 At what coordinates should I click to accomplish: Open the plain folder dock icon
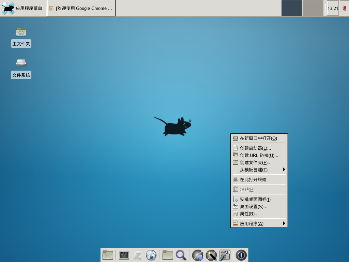(x=168, y=255)
